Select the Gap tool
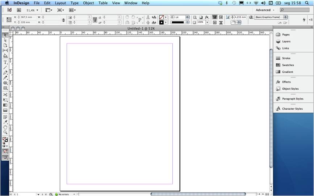Viewport: 314px width, 196px height. pyautogui.click(x=5, y=50)
